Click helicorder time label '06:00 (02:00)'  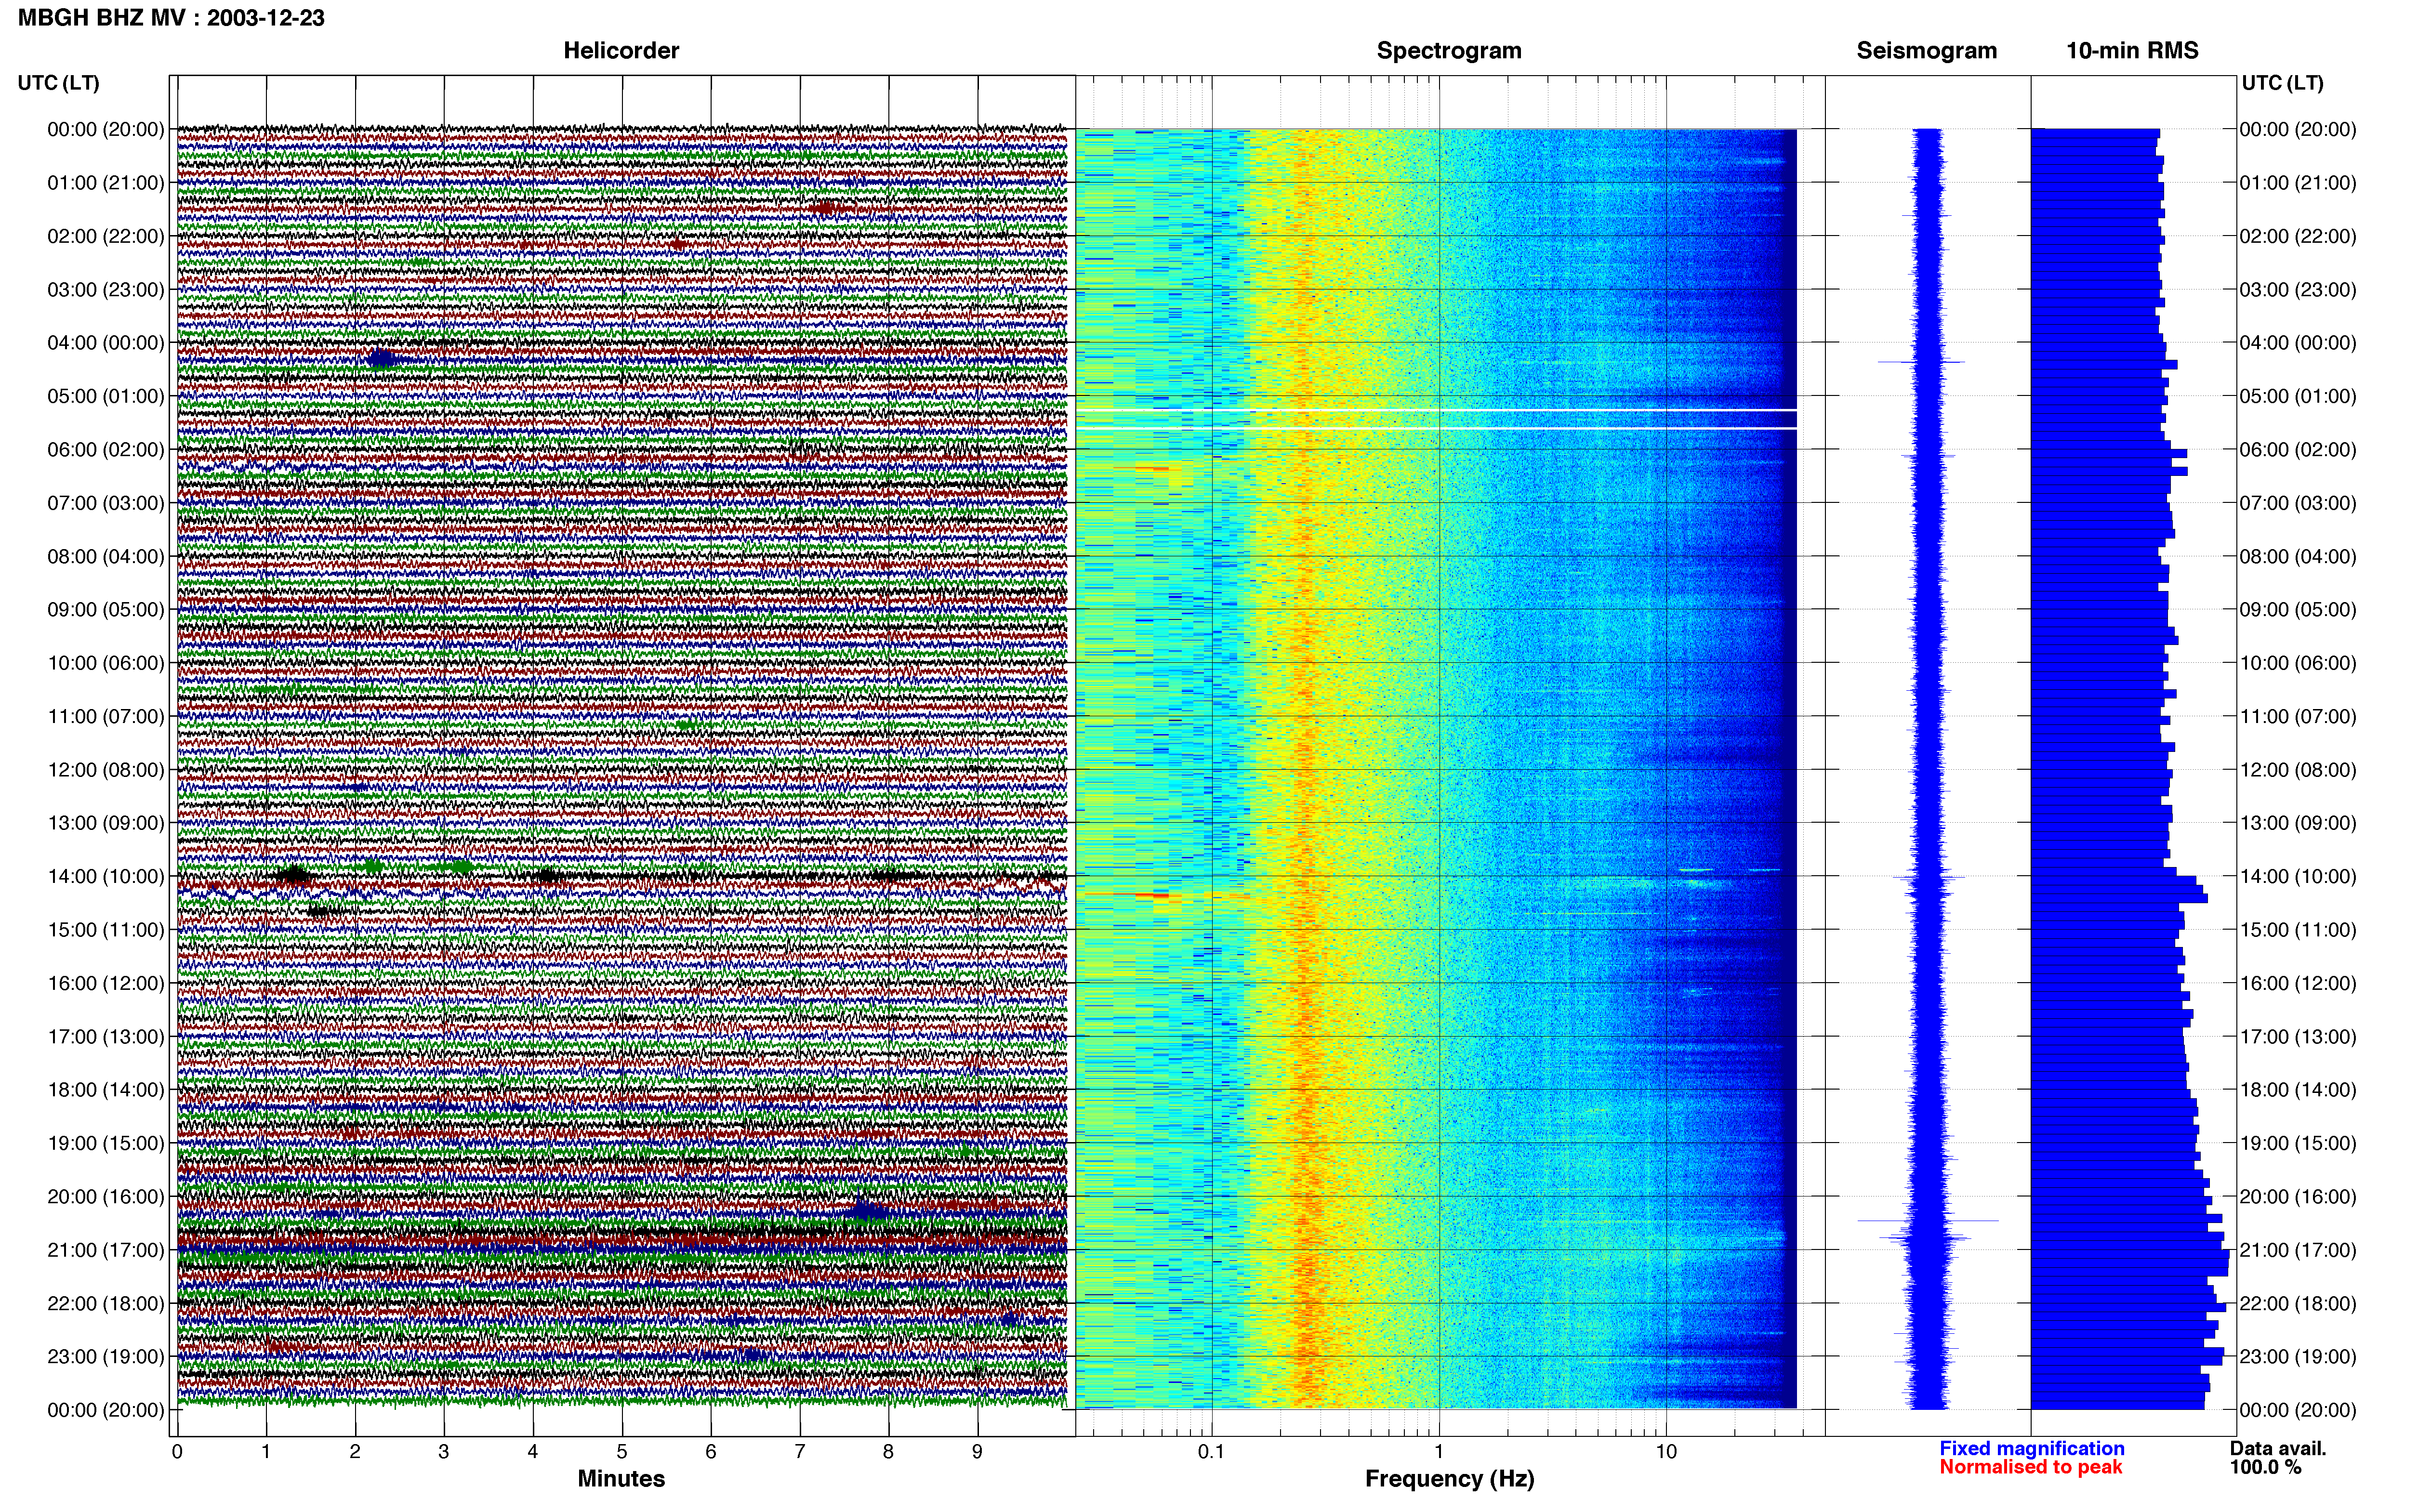[x=105, y=449]
